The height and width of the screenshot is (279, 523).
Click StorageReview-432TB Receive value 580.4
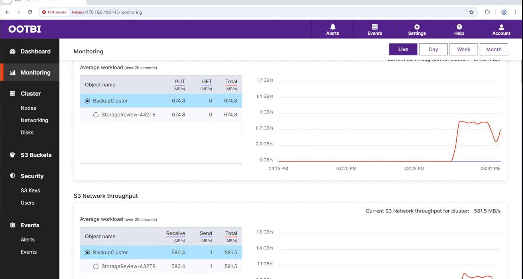(x=178, y=266)
